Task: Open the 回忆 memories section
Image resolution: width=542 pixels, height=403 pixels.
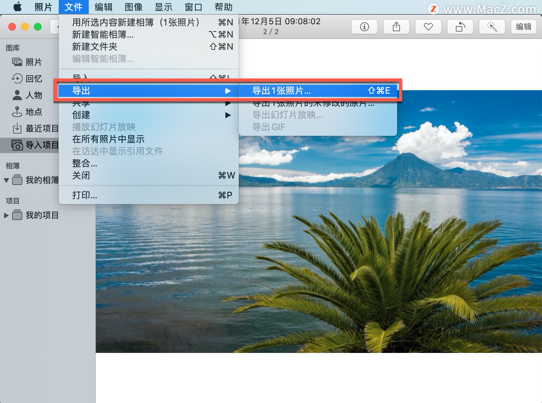Action: tap(34, 79)
